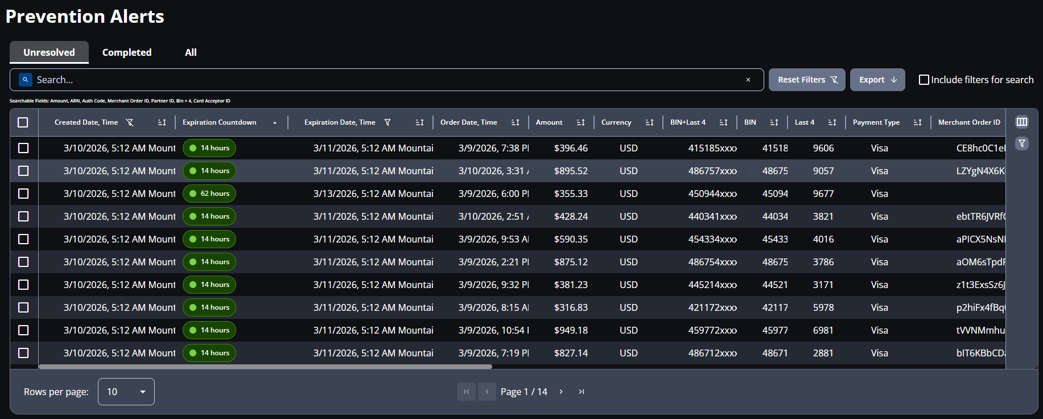Image resolution: width=1043 pixels, height=419 pixels.
Task: Go to the previous page
Action: click(x=487, y=392)
